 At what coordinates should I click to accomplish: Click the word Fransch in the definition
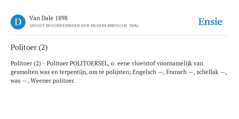tap(176, 72)
